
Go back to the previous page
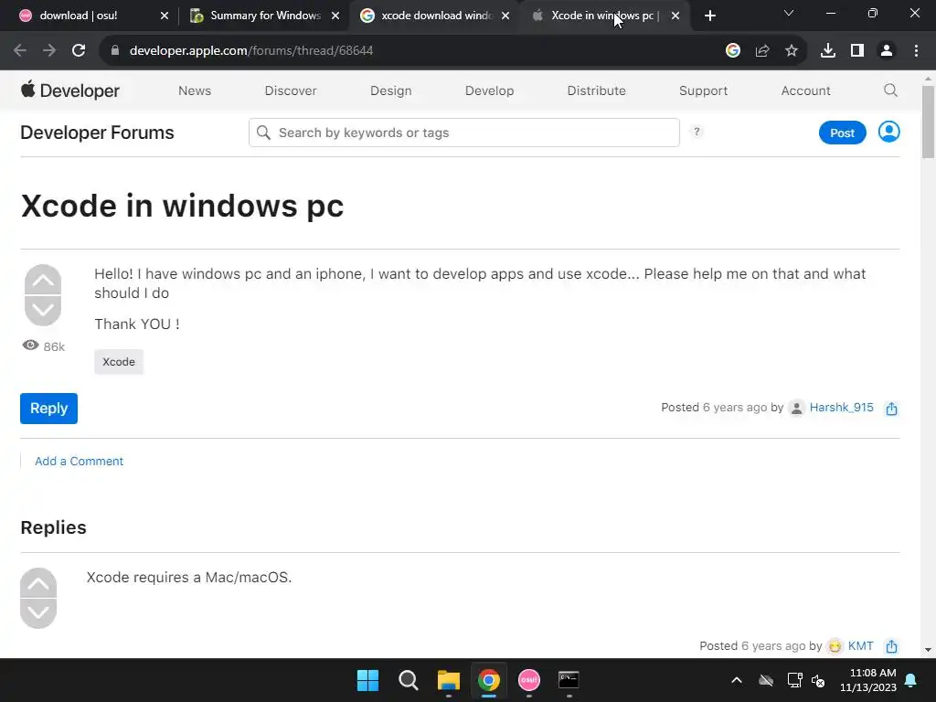click(x=20, y=51)
